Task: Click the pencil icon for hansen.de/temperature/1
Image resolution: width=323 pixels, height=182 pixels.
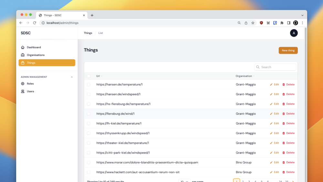Action: coord(271,84)
